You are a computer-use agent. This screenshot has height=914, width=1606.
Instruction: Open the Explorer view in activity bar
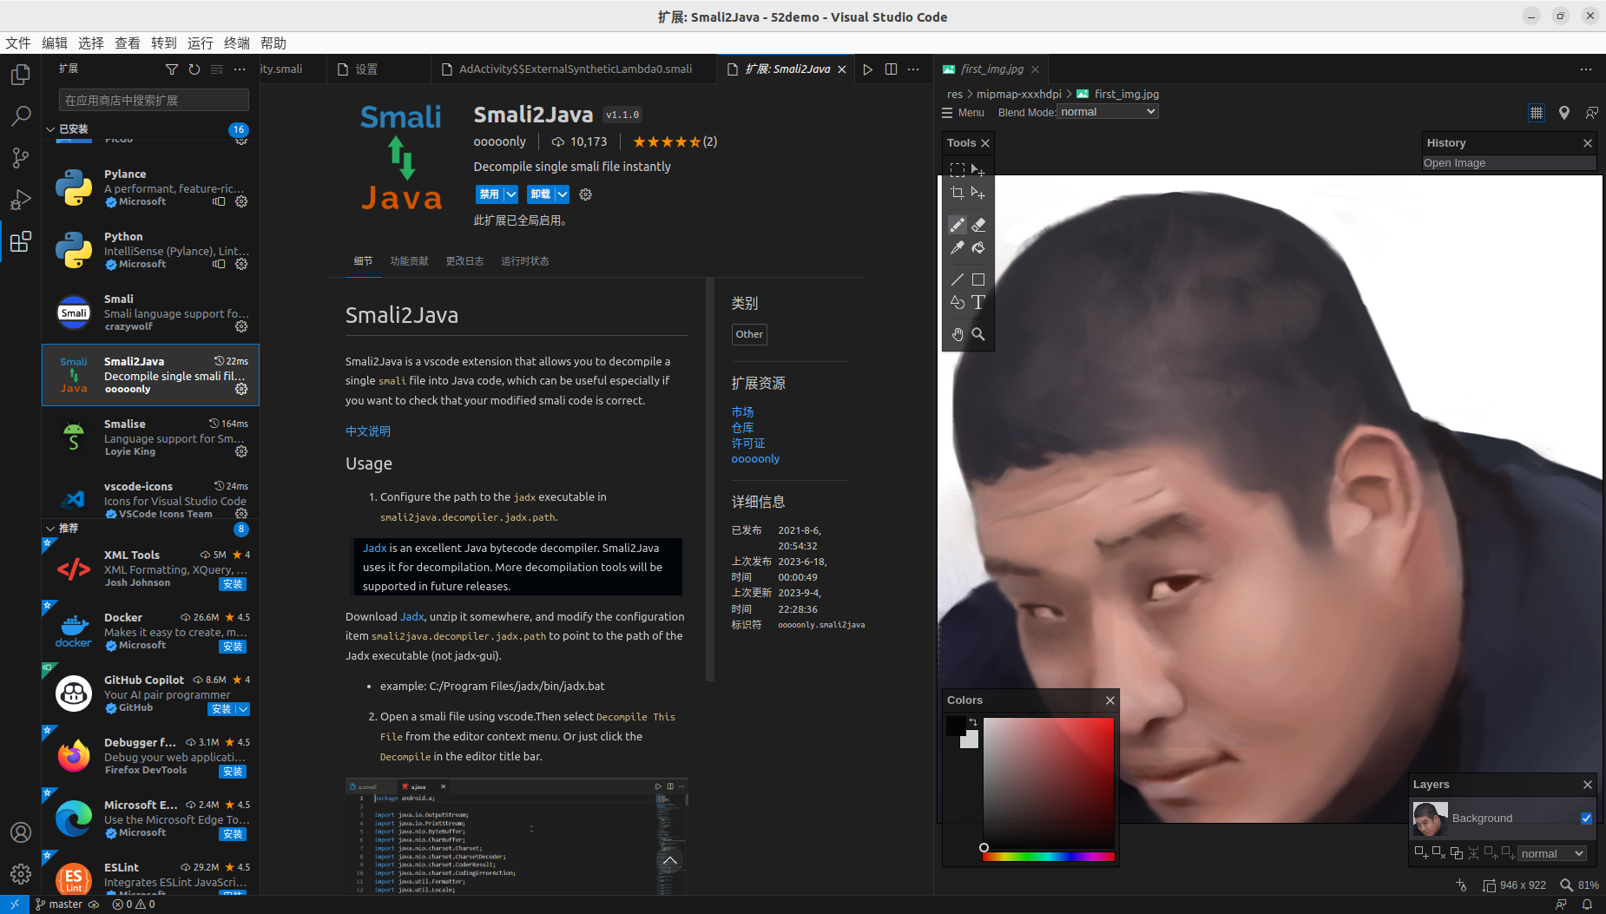point(21,75)
